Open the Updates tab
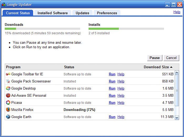This screenshot has width=184, height=137. point(82,13)
